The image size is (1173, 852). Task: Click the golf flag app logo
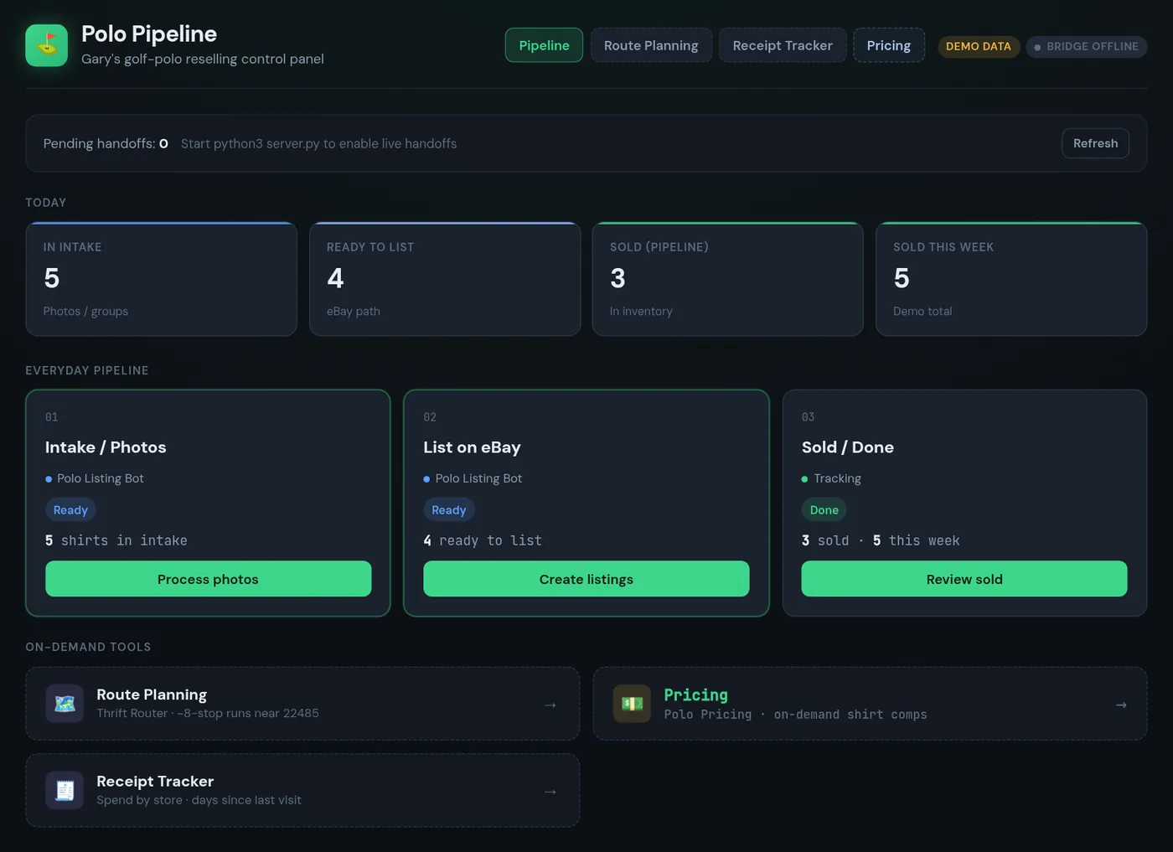(x=46, y=45)
